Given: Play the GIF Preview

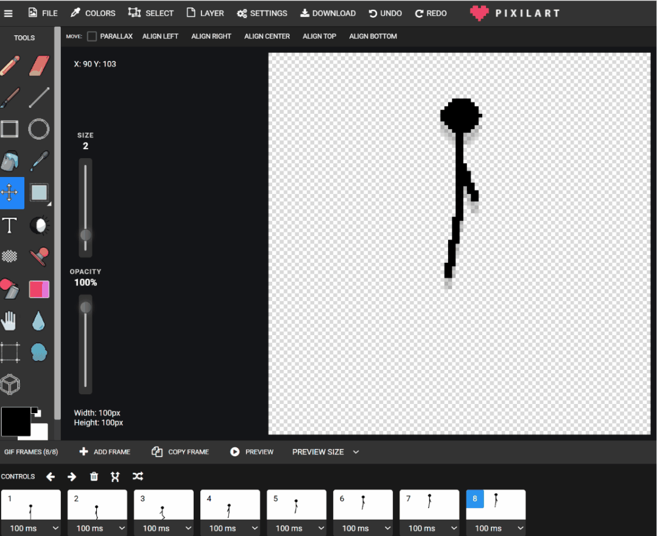Looking at the screenshot, I should tap(252, 452).
